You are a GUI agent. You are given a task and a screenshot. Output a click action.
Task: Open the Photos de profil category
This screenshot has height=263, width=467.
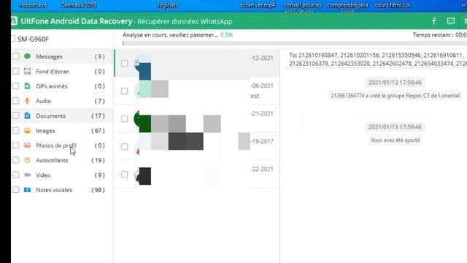[x=61, y=145]
